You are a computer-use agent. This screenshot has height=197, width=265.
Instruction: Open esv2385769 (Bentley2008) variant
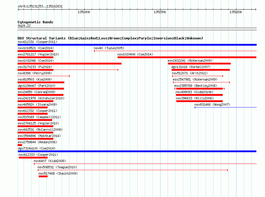(196, 86)
